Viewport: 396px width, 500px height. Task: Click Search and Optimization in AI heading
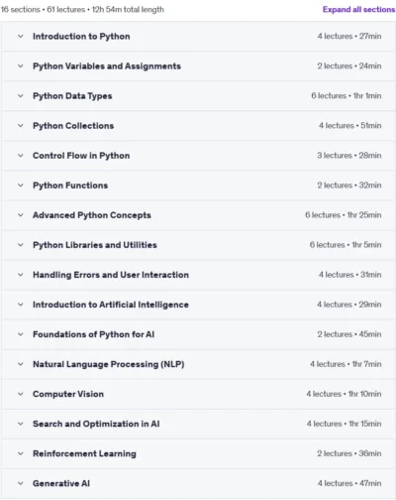[96, 424]
